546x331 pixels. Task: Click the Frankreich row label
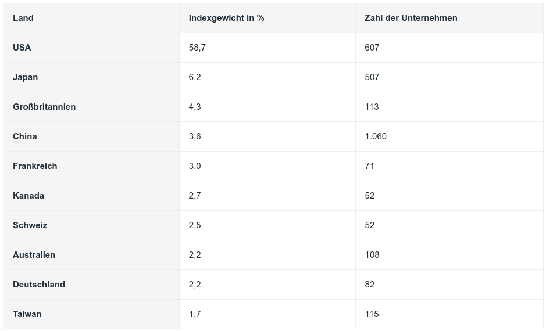35,166
